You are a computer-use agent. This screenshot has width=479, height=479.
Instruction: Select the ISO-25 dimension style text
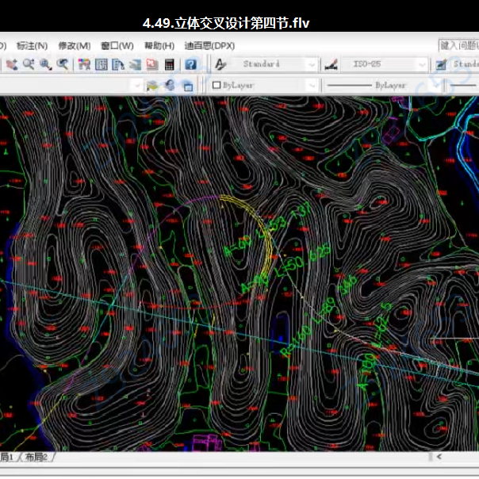click(x=366, y=64)
